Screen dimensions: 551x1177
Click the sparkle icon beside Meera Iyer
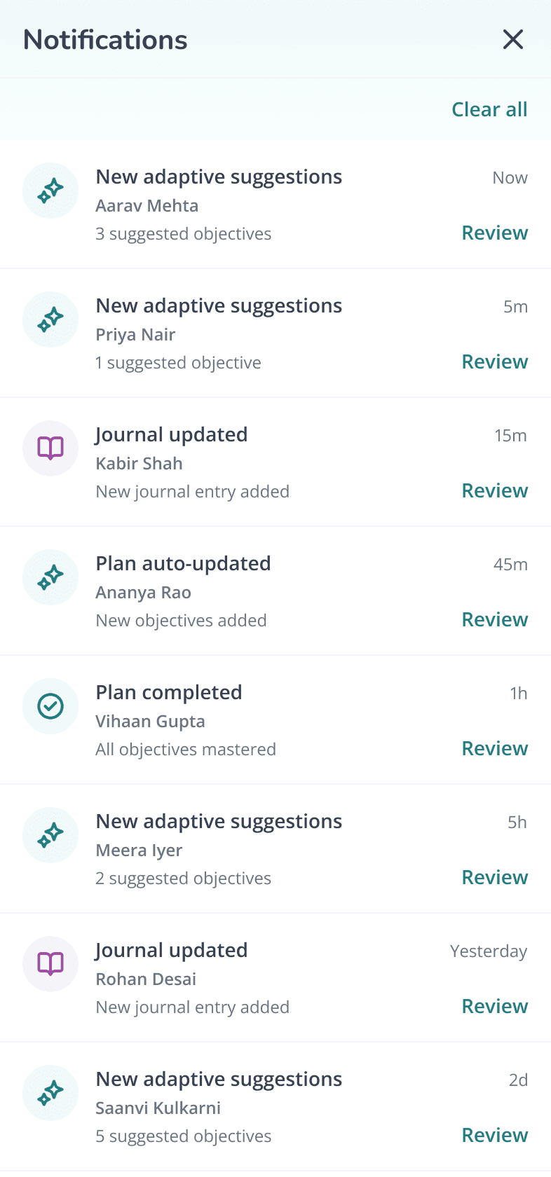[50, 835]
